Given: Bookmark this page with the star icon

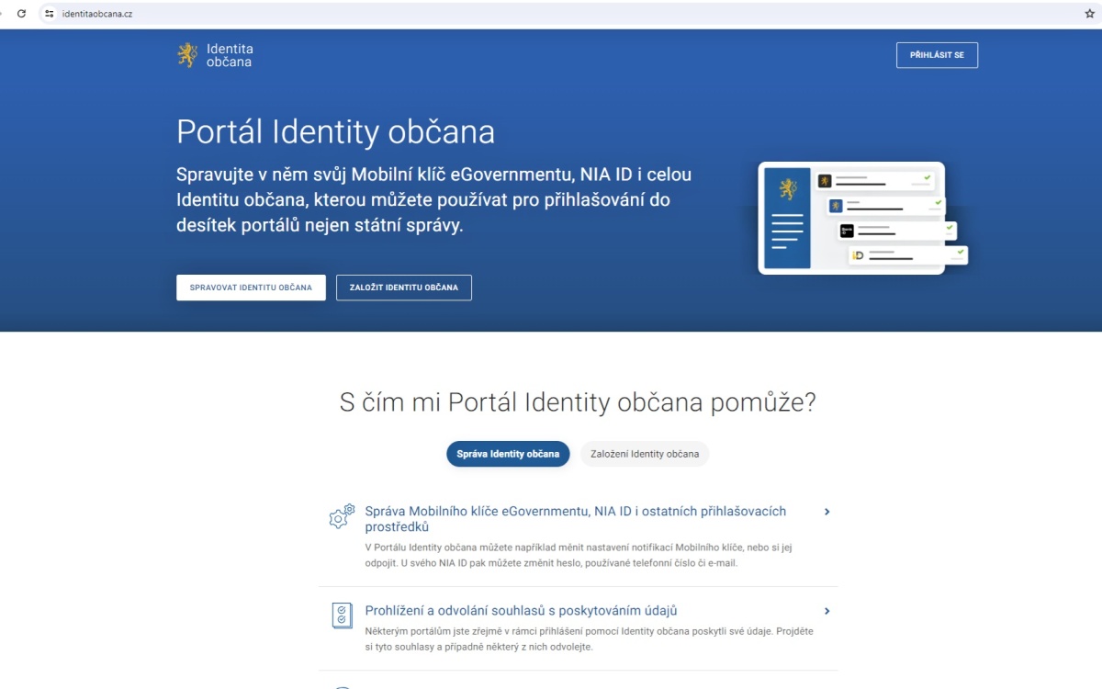Looking at the screenshot, I should (x=1089, y=14).
